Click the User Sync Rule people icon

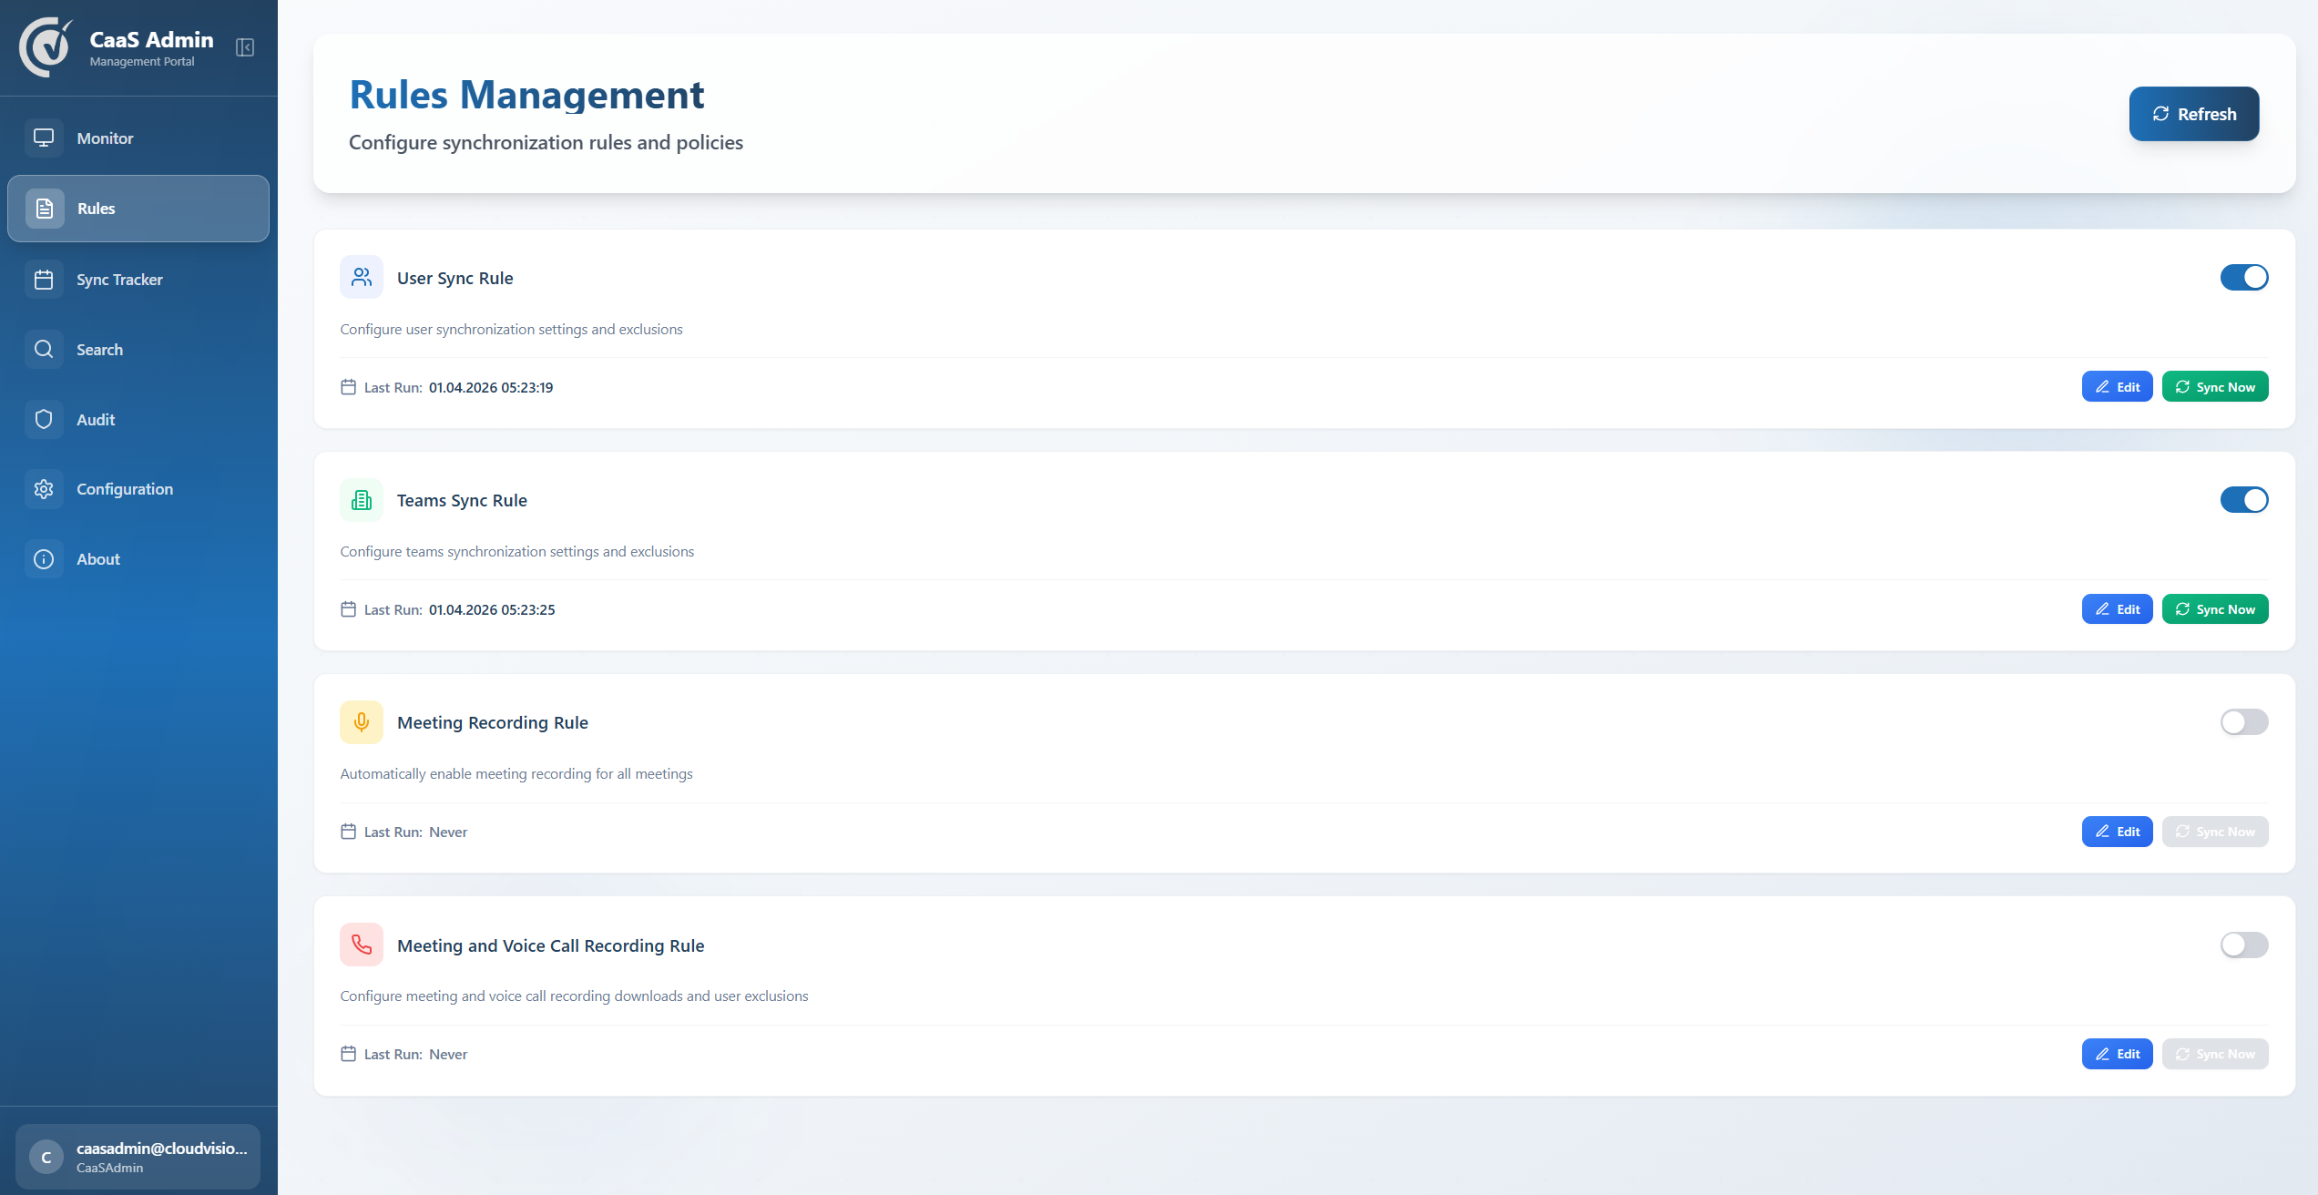coord(362,277)
